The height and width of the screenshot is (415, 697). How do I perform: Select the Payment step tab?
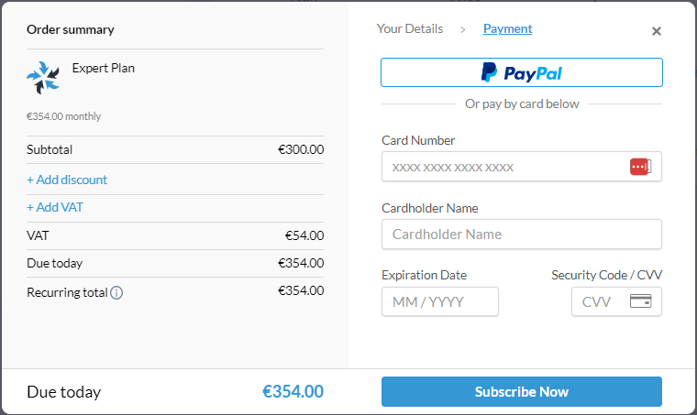[x=508, y=28]
